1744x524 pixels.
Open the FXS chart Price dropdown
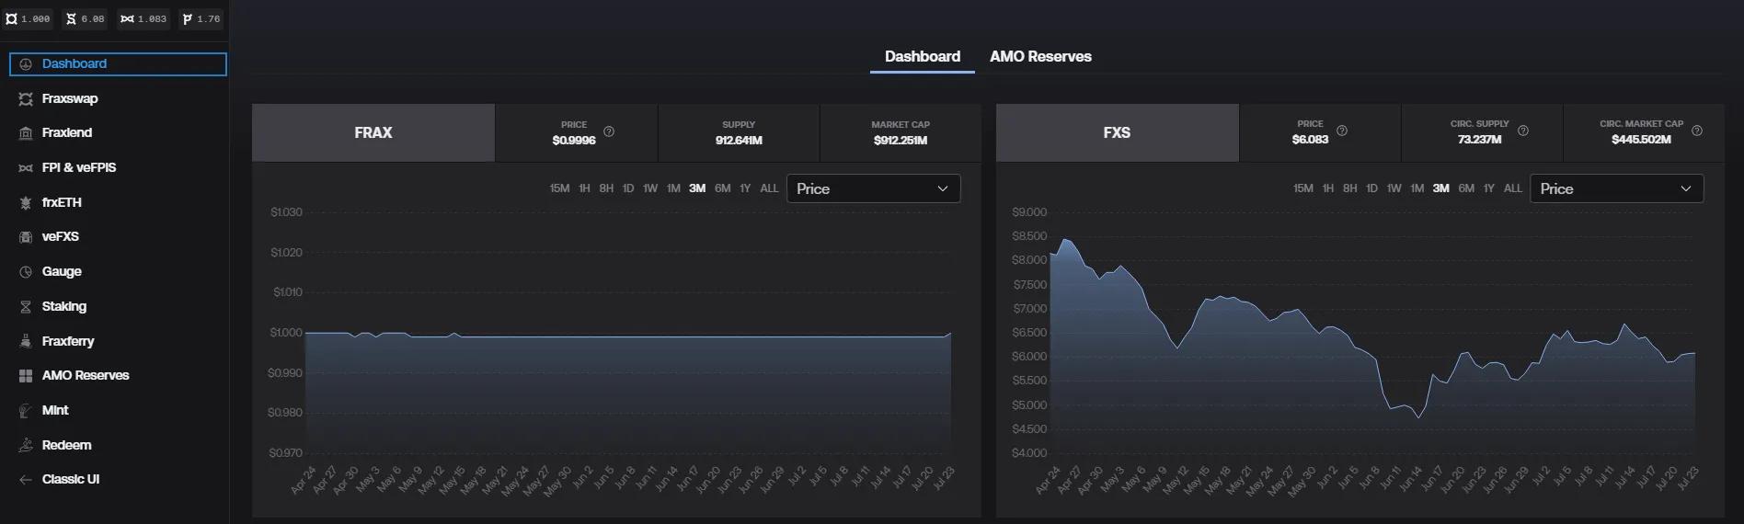click(x=1616, y=188)
